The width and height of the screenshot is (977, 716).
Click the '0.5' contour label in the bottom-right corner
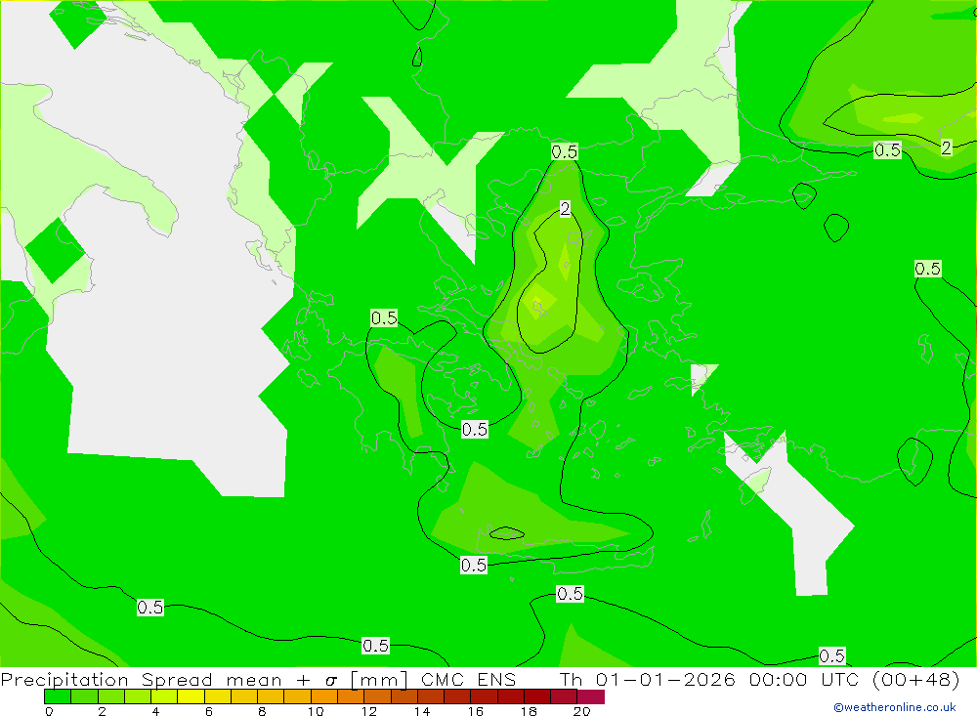(831, 655)
